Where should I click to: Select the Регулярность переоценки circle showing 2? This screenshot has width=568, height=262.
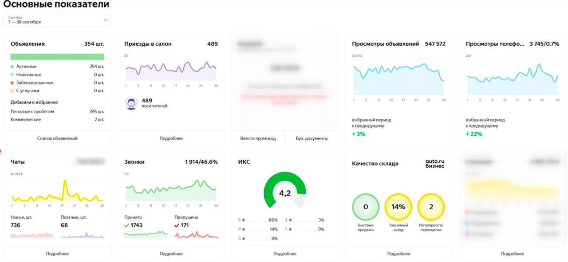(431, 207)
